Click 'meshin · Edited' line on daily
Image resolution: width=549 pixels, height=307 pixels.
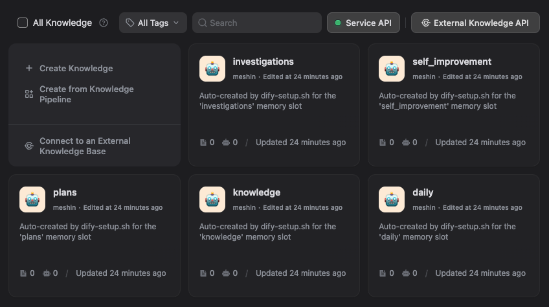(467, 207)
